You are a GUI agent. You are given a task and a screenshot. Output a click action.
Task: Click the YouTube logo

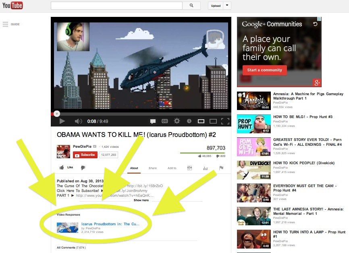point(12,5)
